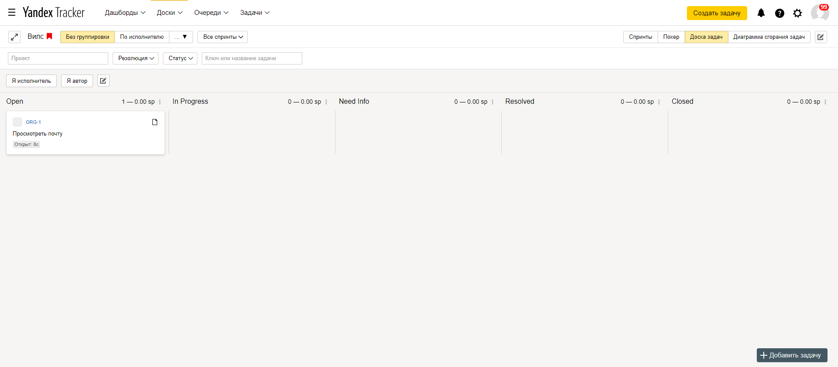Image resolution: width=838 pixels, height=367 pixels.
Task: Click the red bookmark flag beside Вилс
Action: [49, 37]
